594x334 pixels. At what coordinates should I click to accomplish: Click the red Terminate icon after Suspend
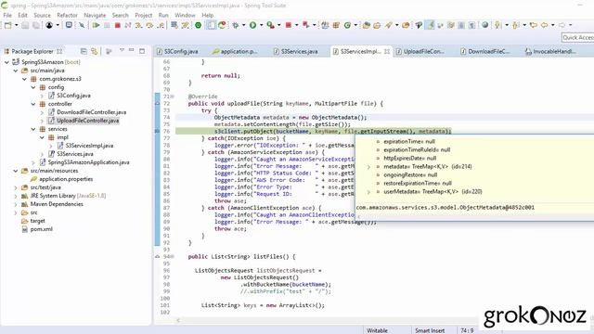tap(118, 25)
